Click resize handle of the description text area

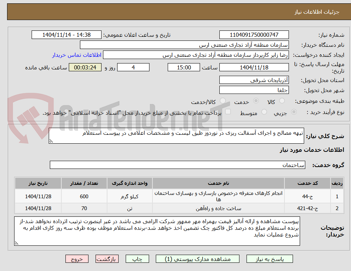pos(51,141)
